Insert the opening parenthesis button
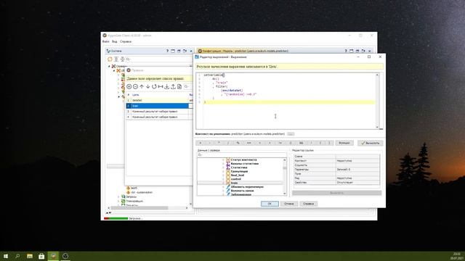The width and height of the screenshot is (465, 261). click(320, 143)
